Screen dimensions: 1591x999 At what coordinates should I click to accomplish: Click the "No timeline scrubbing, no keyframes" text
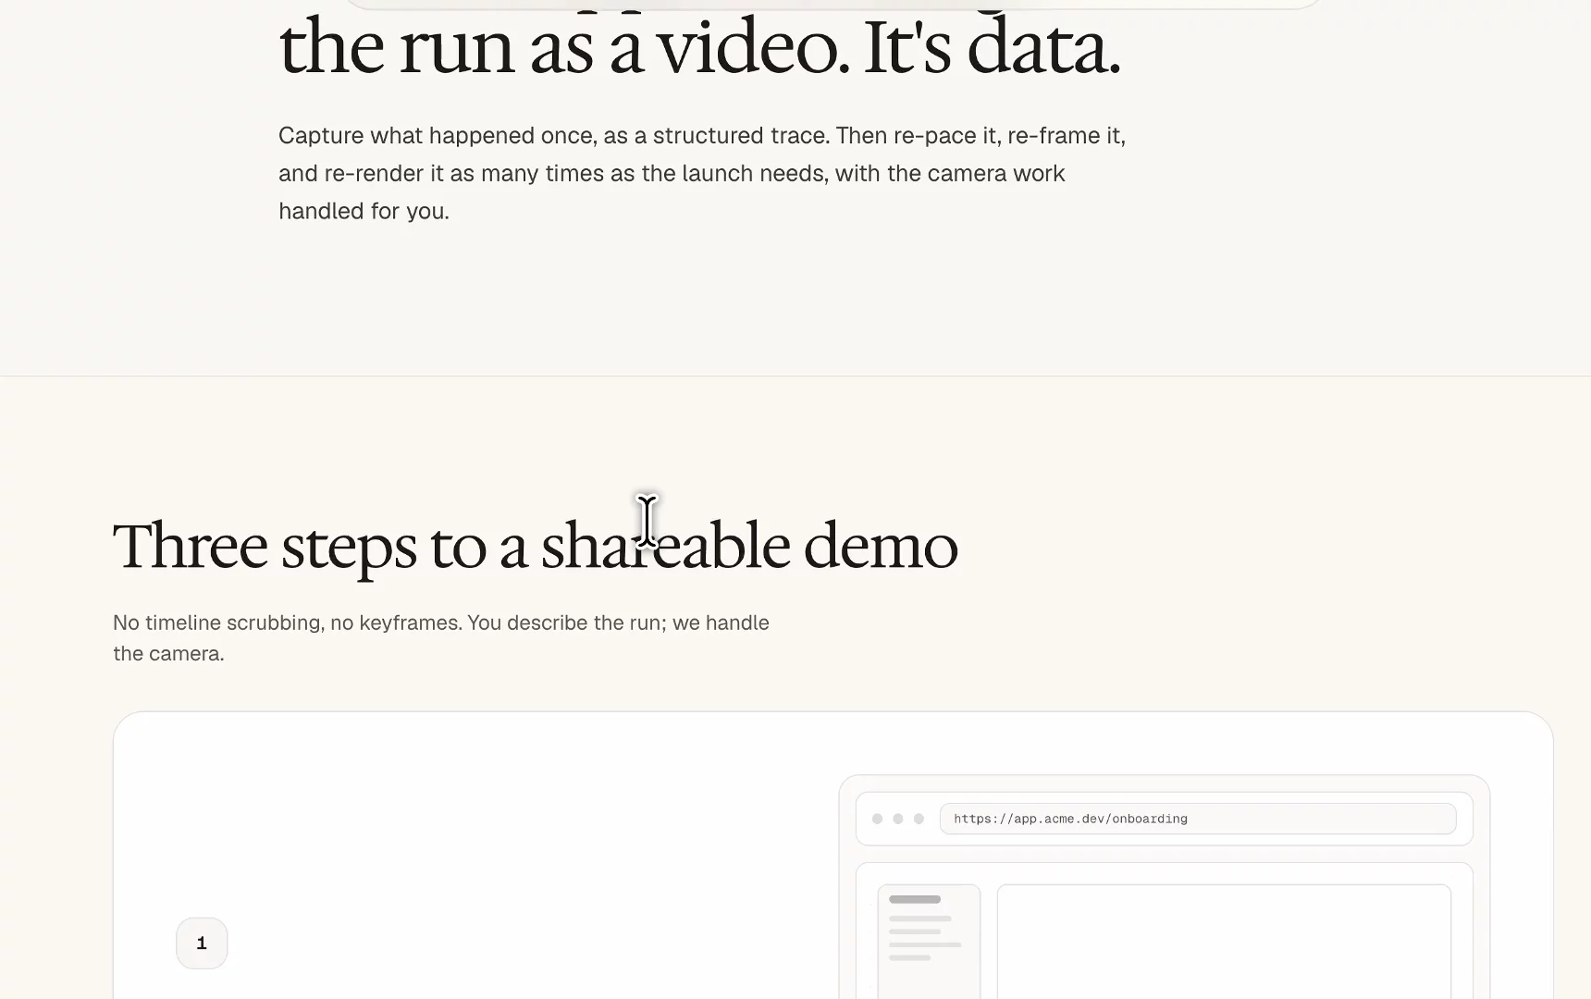click(x=286, y=623)
